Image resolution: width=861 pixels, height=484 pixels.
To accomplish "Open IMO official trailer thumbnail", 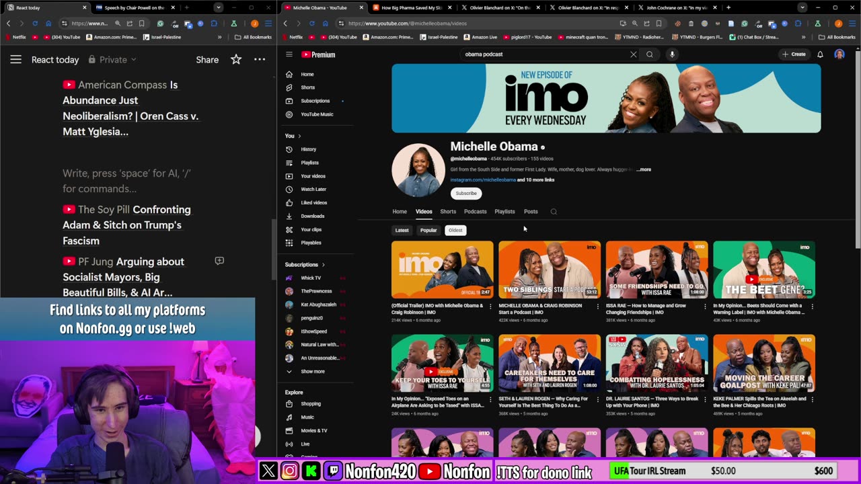I will (443, 270).
